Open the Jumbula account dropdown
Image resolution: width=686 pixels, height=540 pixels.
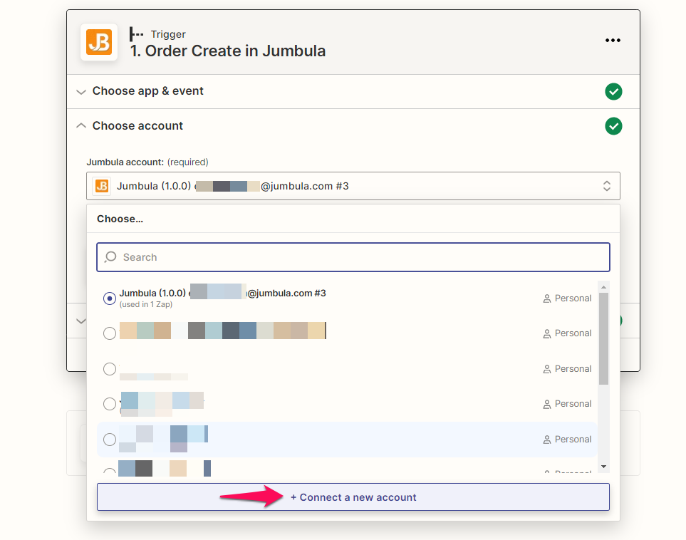[353, 186]
